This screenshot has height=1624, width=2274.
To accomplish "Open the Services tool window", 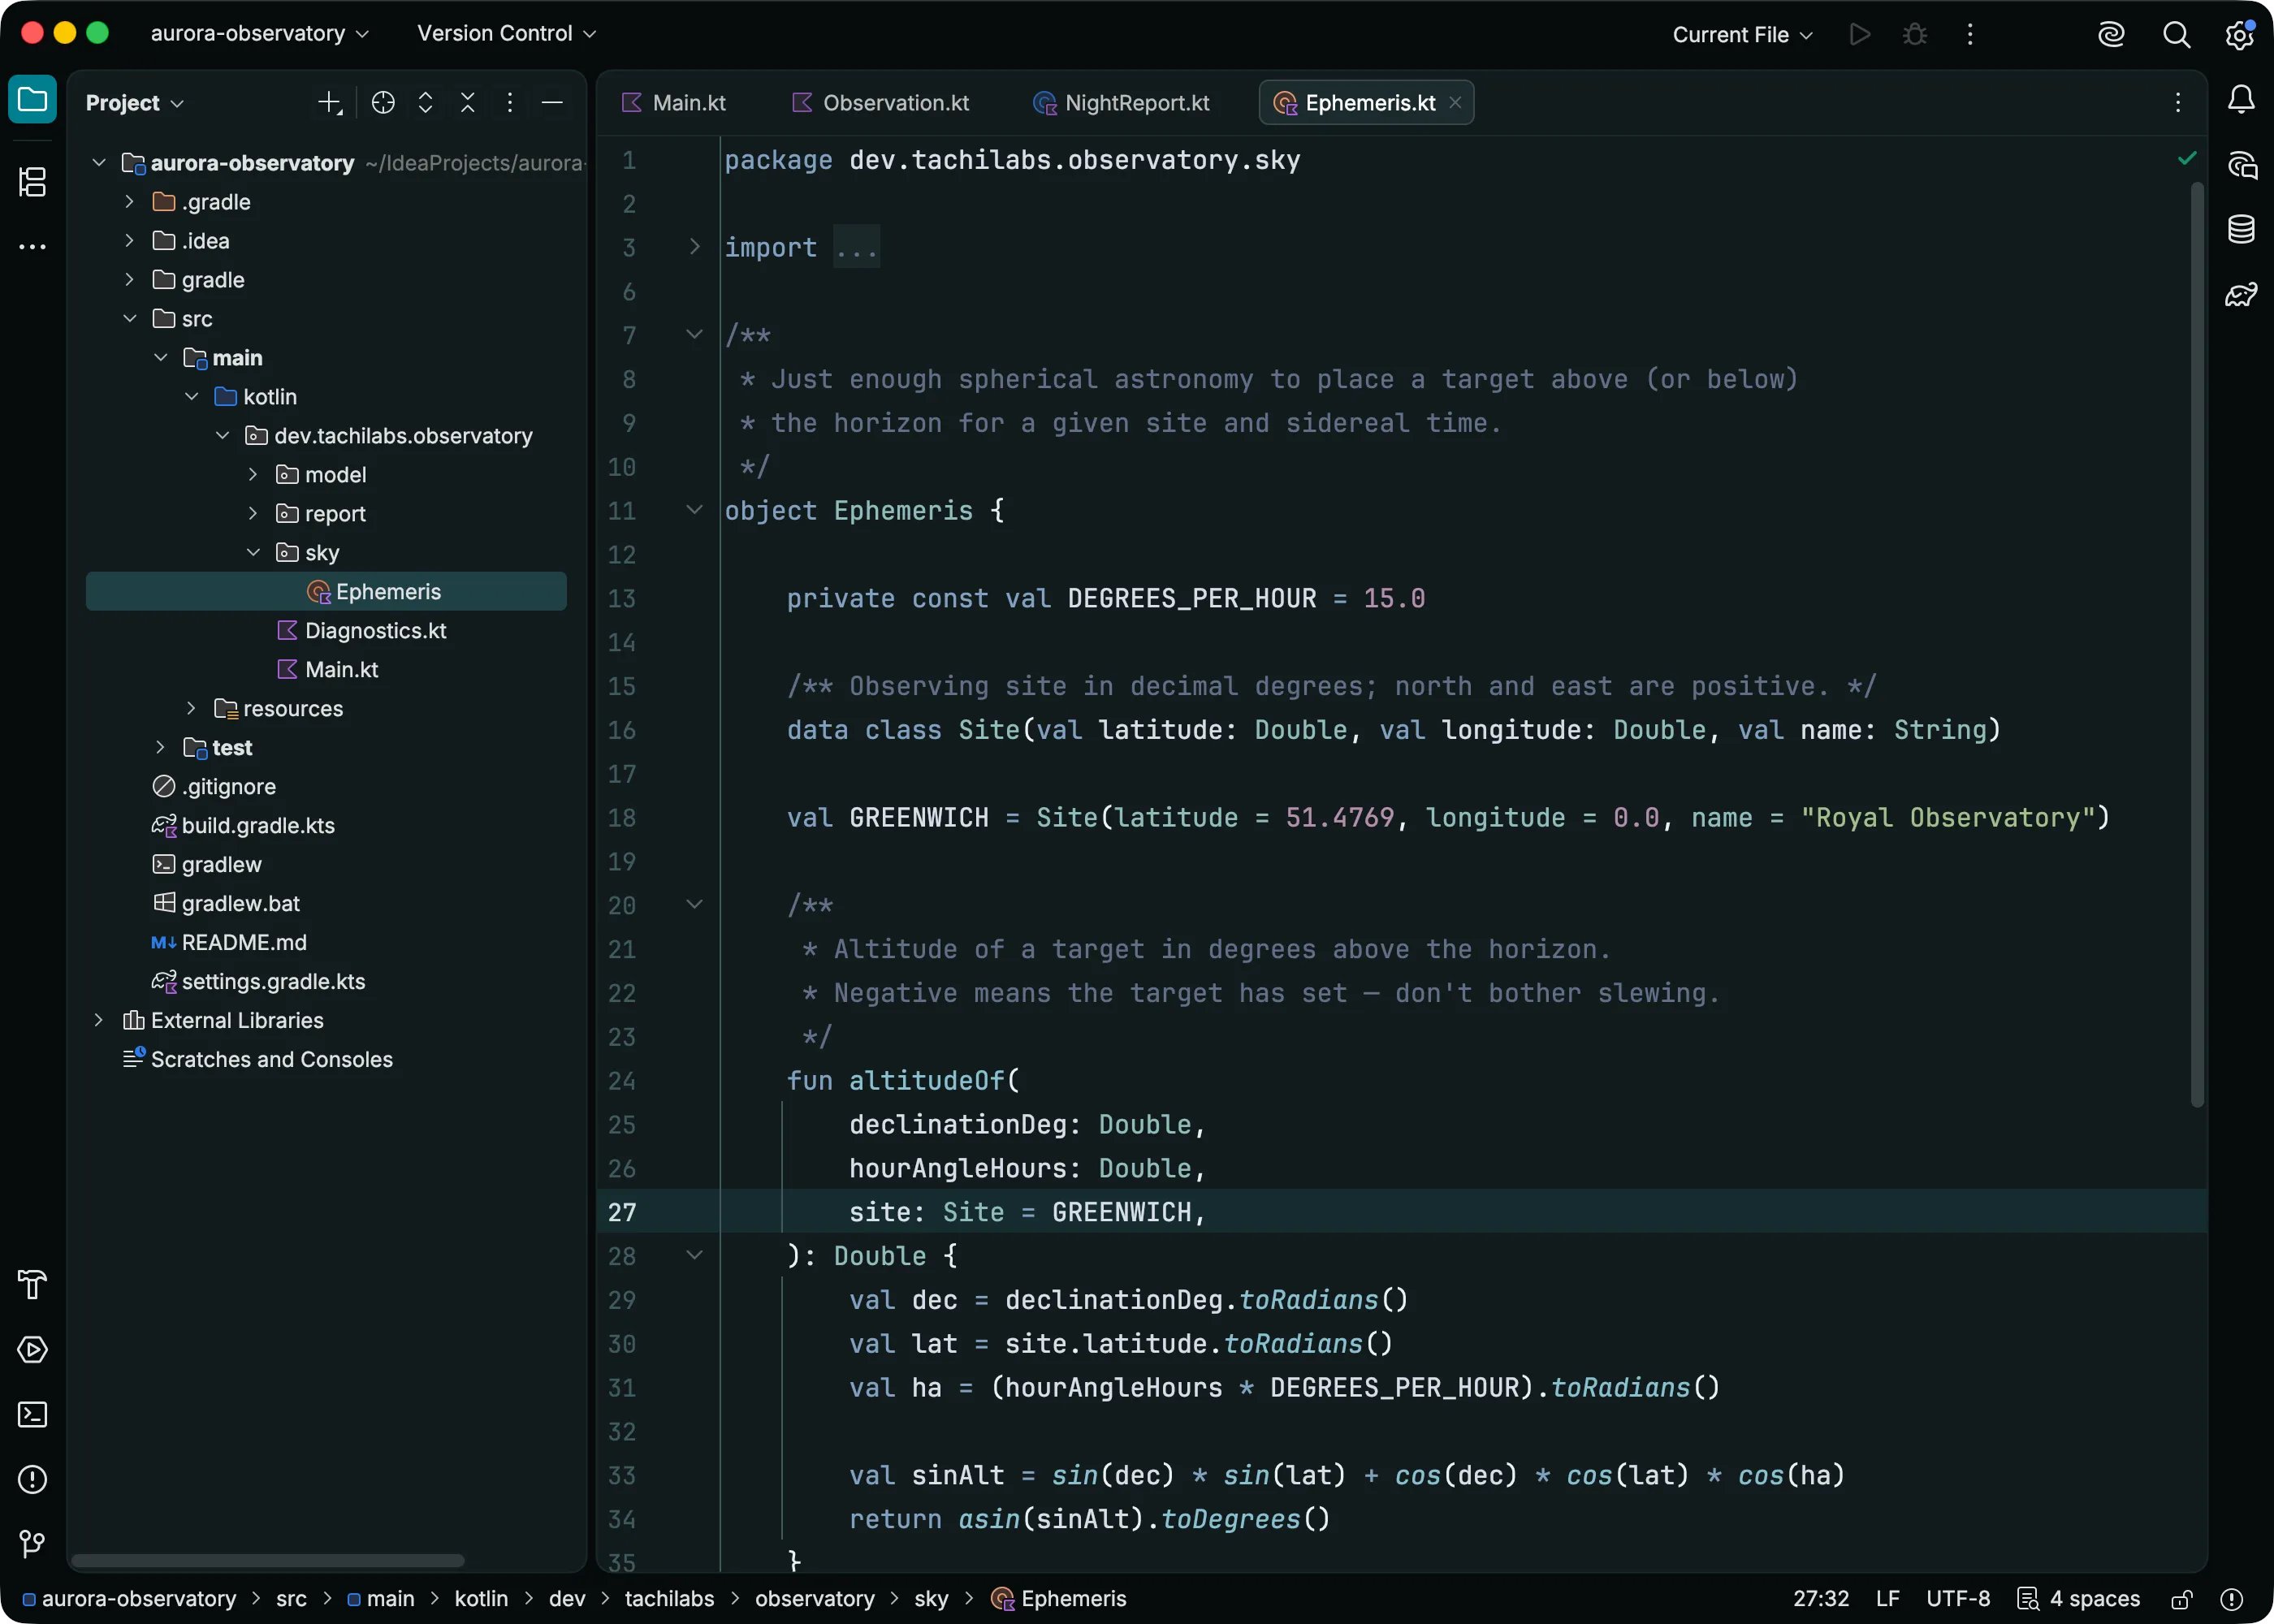I will tap(32, 1350).
